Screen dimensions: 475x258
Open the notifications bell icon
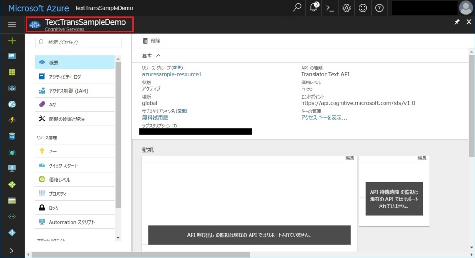(314, 7)
